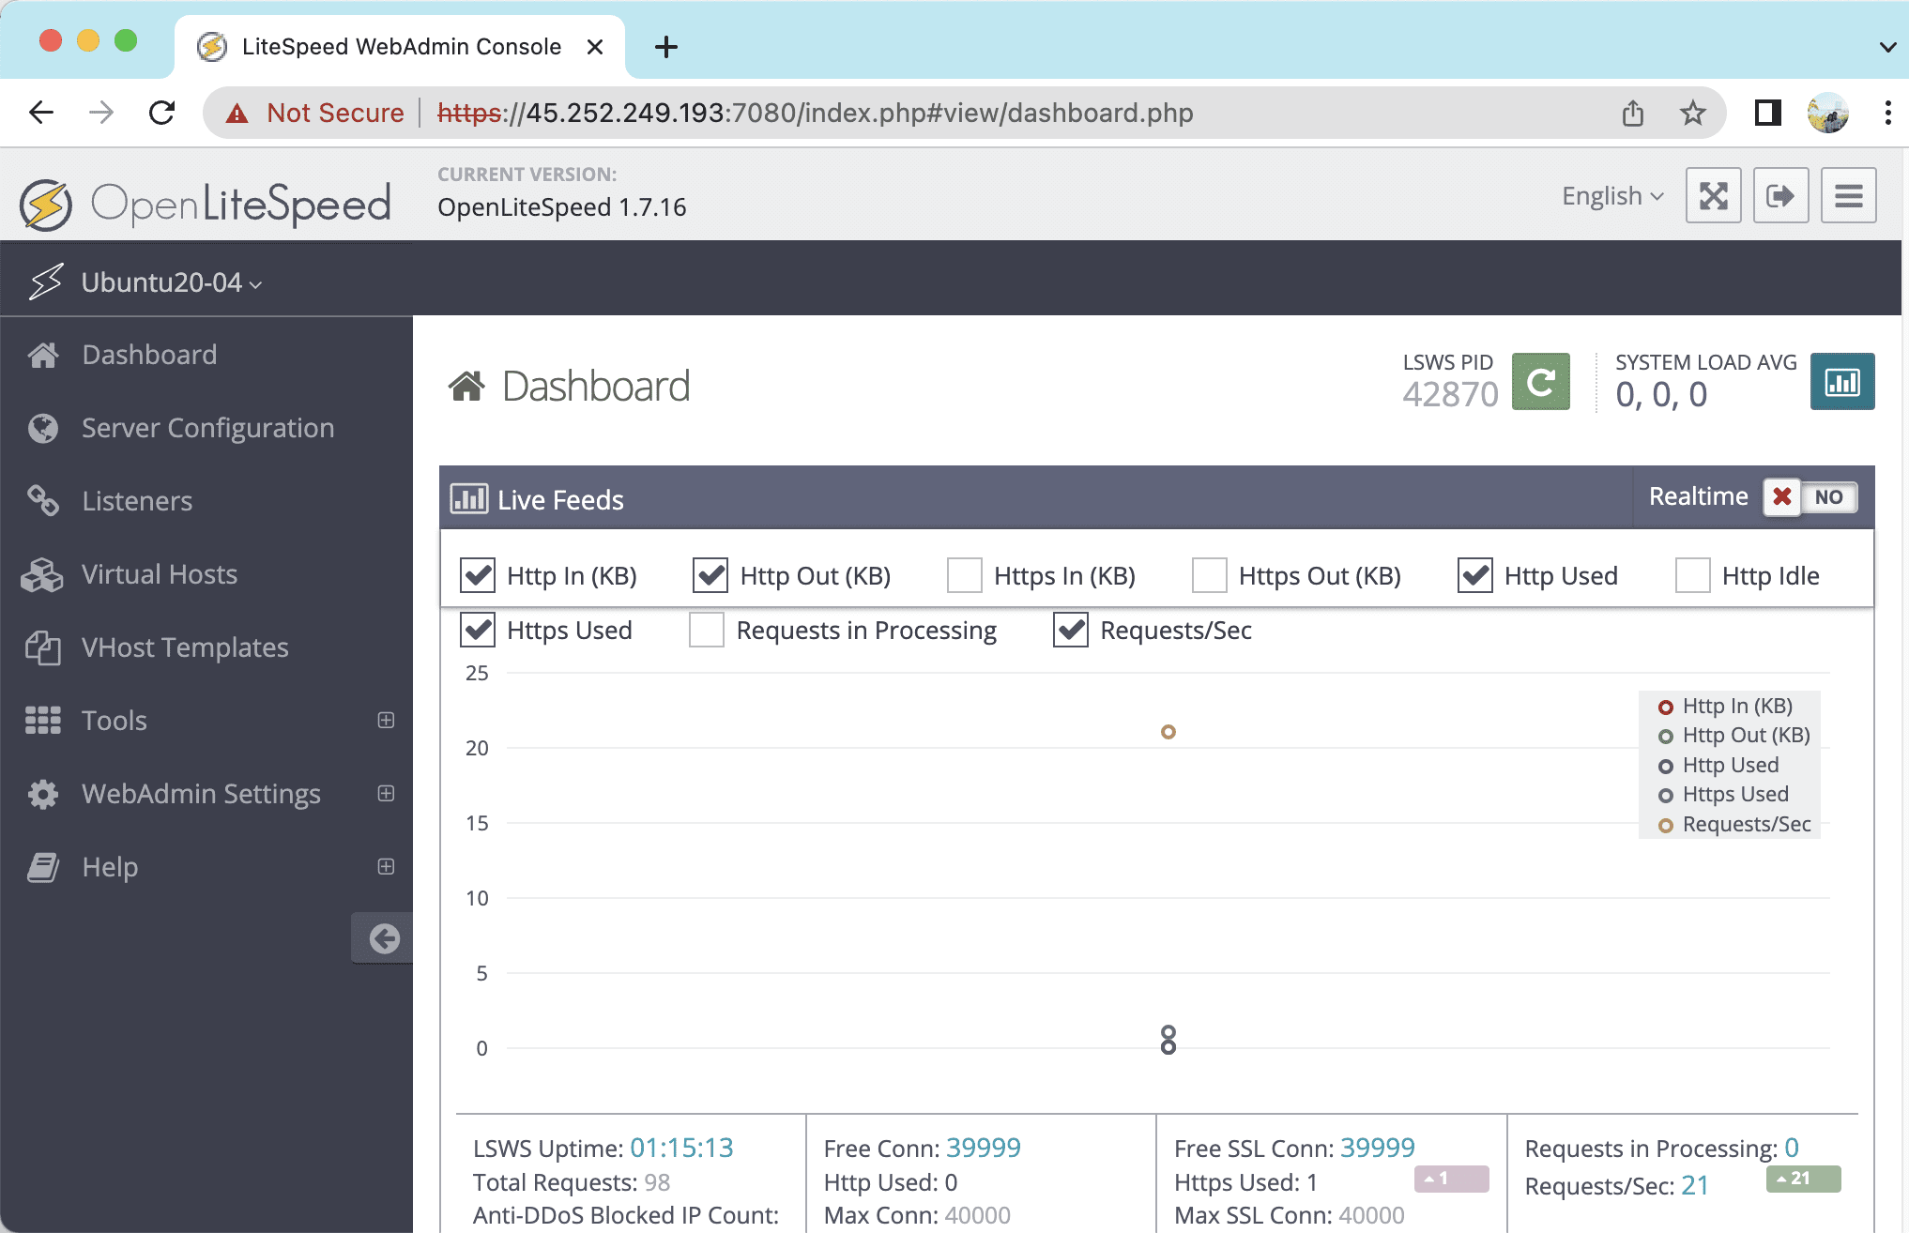Uncheck the Http In (KB) checkbox
Image resolution: width=1909 pixels, height=1233 pixels.
pyautogui.click(x=478, y=575)
